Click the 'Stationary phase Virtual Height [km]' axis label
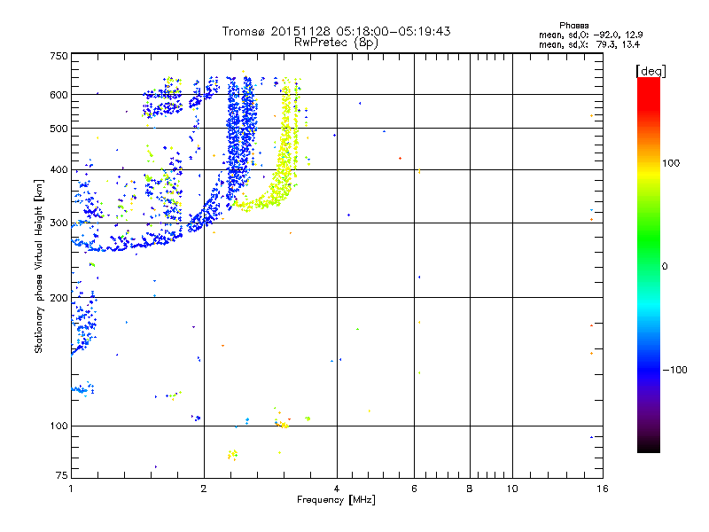This screenshot has width=709, height=532. pos(39,267)
